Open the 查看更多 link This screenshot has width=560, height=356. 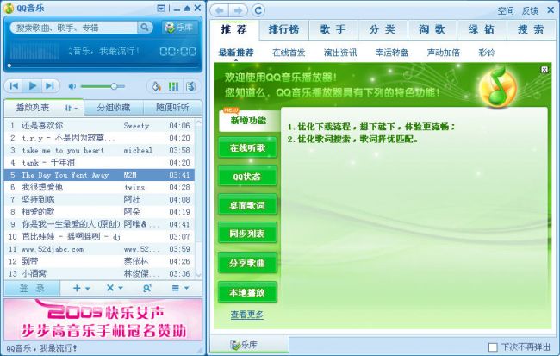[246, 315]
